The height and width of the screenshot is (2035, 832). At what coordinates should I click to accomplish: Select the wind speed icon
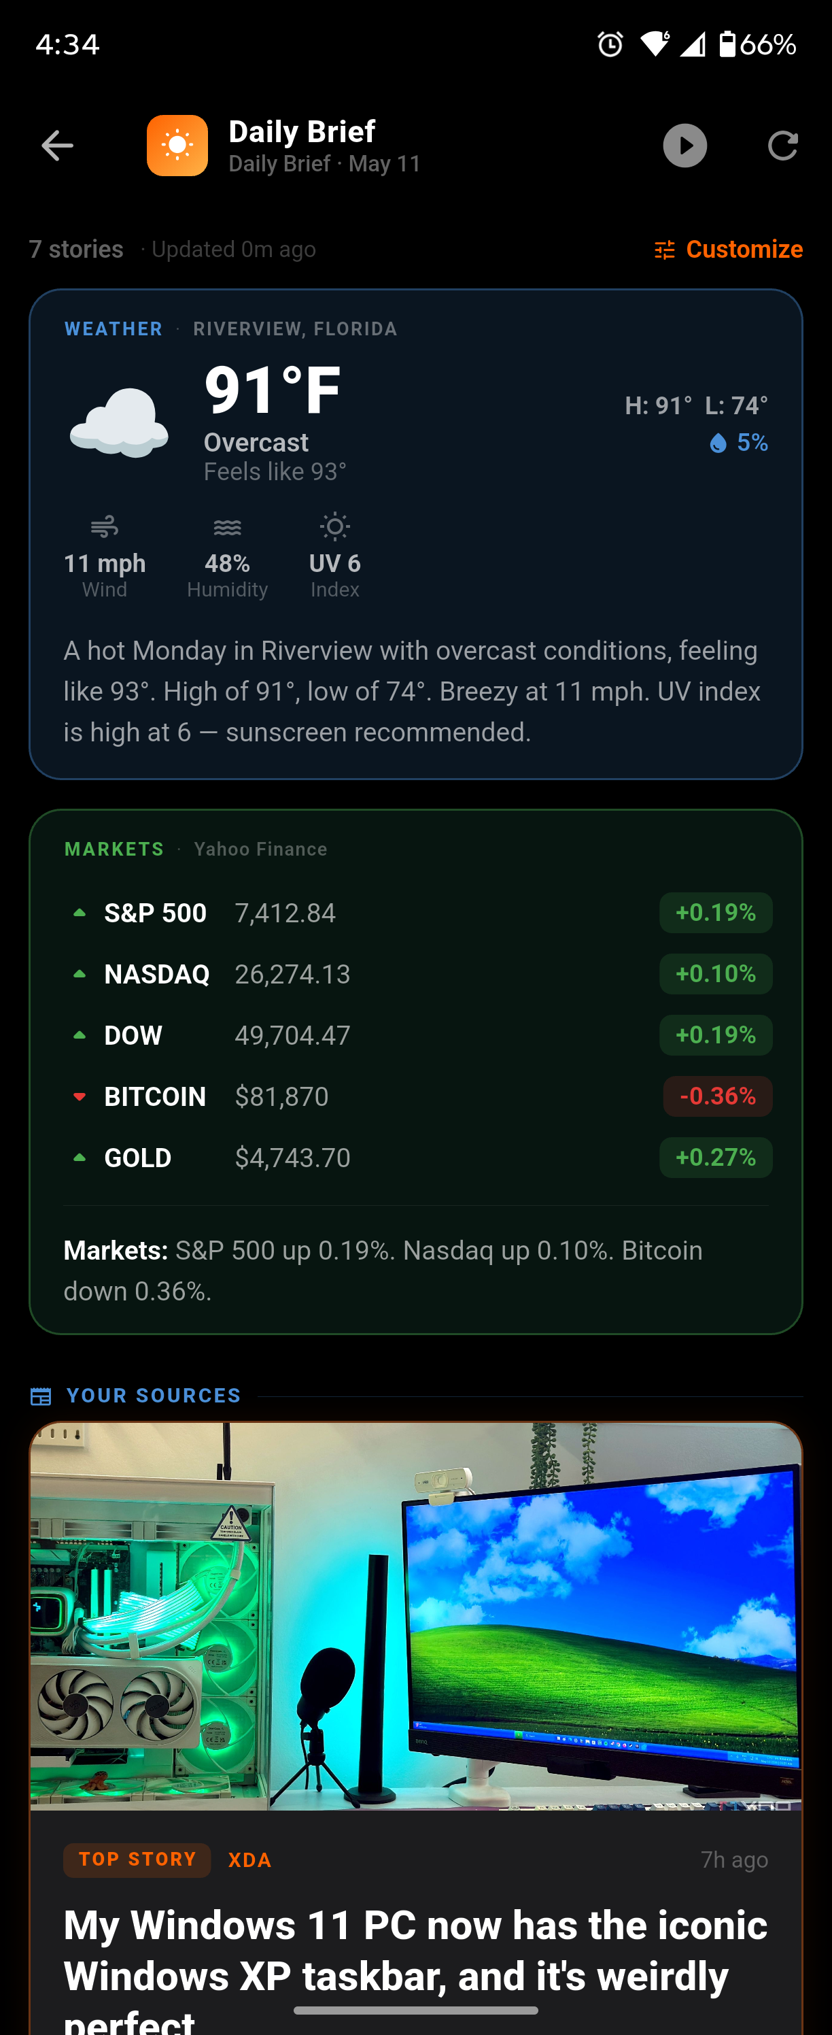coord(104,526)
